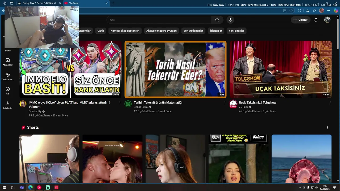Open the BURAKYALCIN Shorts thumbnail
This screenshot has width=340, height=191.
pyautogui.click(x=112, y=159)
